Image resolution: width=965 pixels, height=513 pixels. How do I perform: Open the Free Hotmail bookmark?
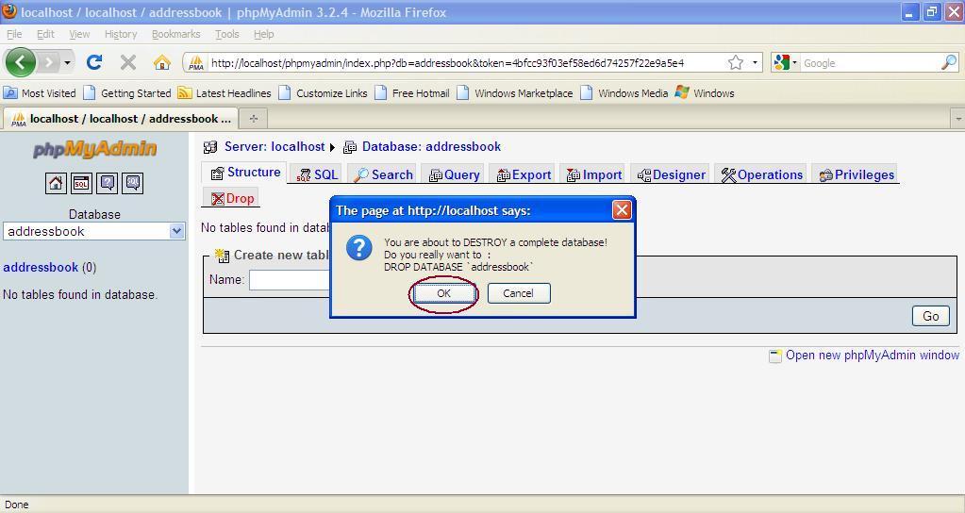[412, 92]
